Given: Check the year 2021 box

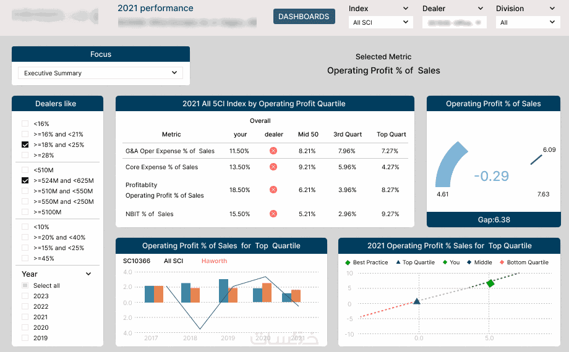Looking at the screenshot, I should (25, 317).
